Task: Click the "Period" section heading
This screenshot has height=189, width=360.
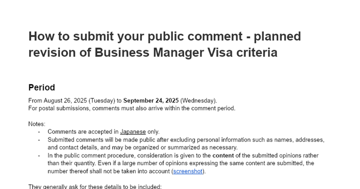Action: (42, 88)
